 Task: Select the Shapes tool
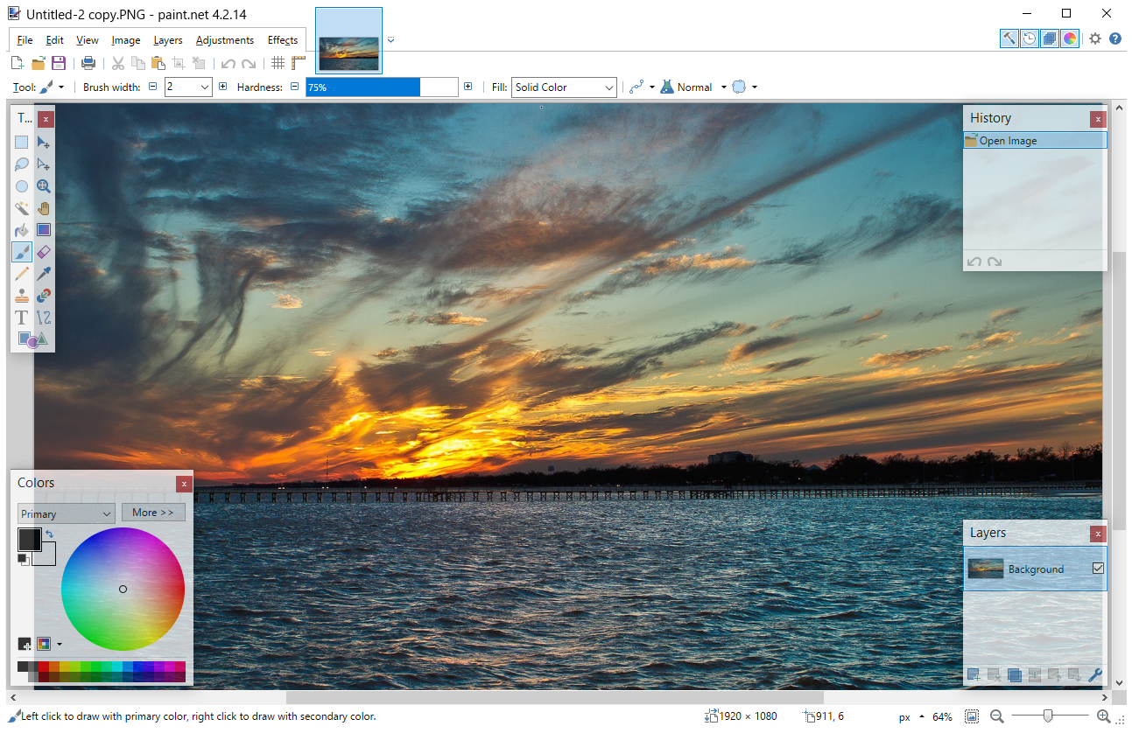[x=32, y=339]
